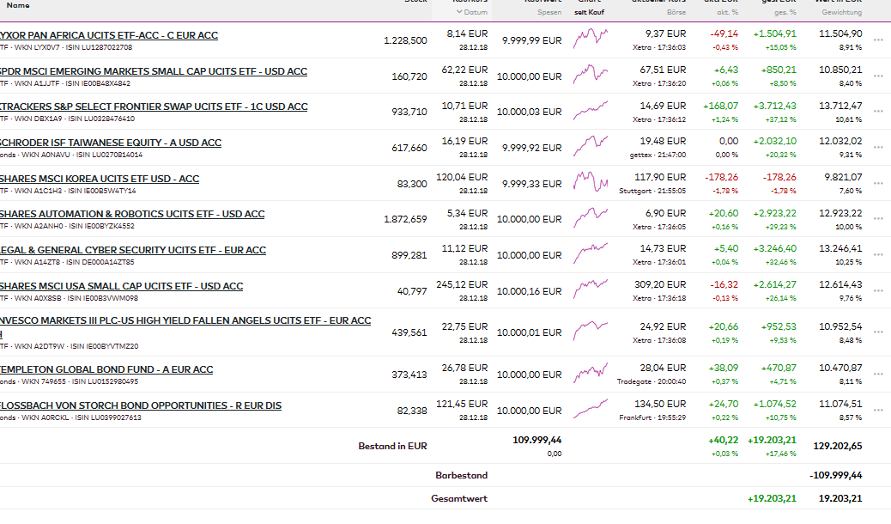View the sparkline chart of Automation & Robotics ETF
The width and height of the screenshot is (891, 524).
pos(591,217)
